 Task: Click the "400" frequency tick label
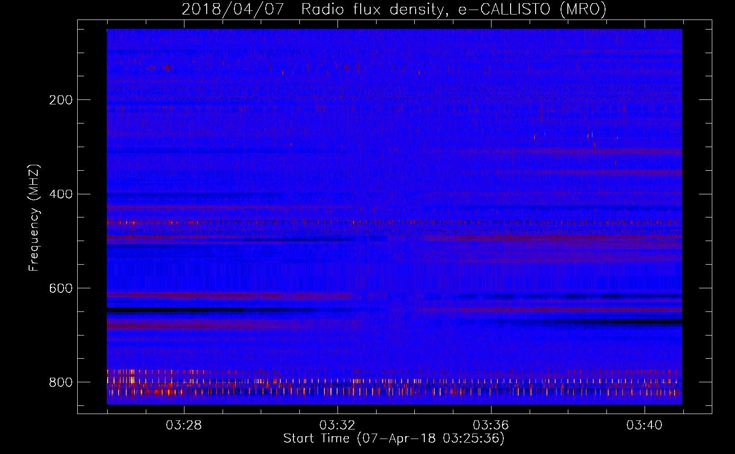[x=61, y=194]
